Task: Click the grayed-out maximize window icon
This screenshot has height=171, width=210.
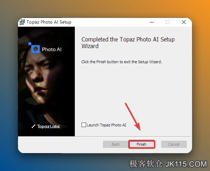Action: click(x=168, y=22)
